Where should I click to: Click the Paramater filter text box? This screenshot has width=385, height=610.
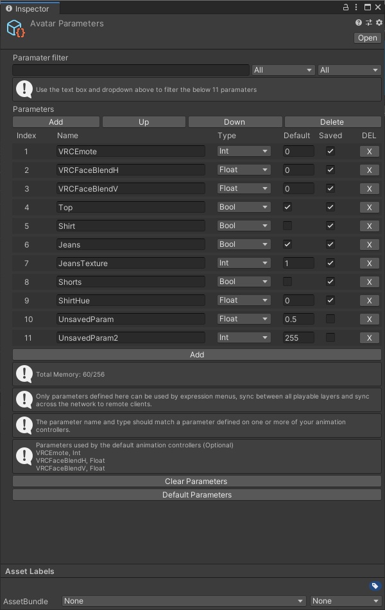tap(131, 70)
